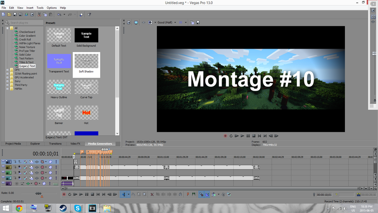378x213 pixels.
Task: Switch to the Explorer tab
Action: click(x=35, y=144)
